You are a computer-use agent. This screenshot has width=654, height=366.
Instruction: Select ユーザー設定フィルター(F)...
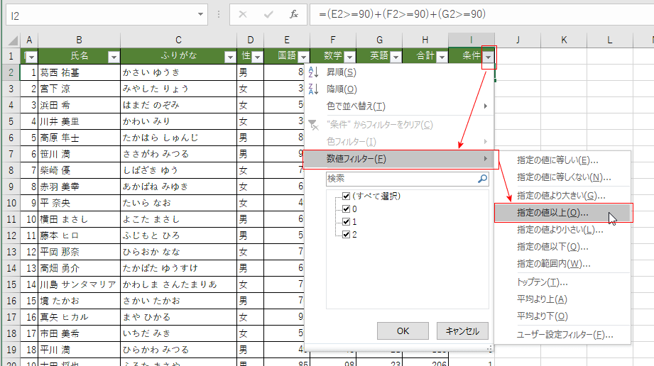pos(562,335)
